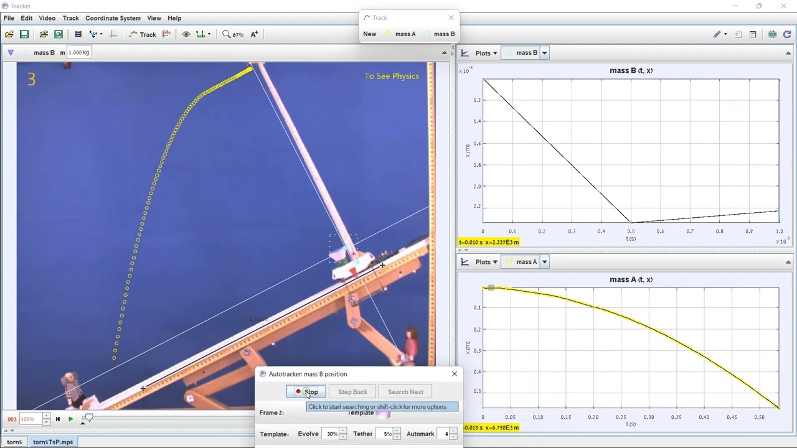Screen dimensions: 797x448
Task: Open mass A track selector in bottom plot
Action: tap(526, 262)
